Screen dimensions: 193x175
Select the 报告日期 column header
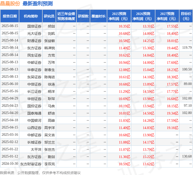tap(10, 16)
